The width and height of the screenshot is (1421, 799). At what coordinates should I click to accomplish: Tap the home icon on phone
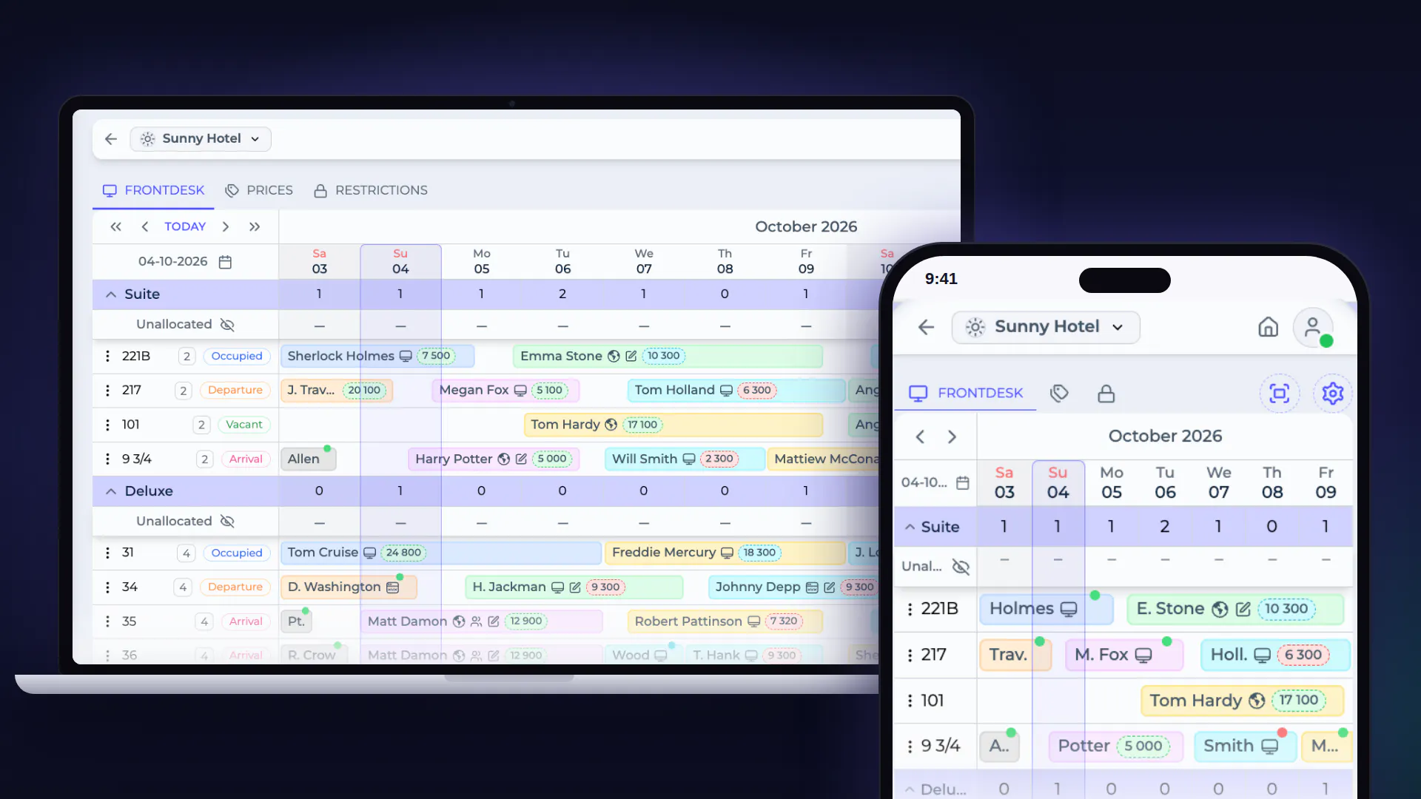point(1268,327)
